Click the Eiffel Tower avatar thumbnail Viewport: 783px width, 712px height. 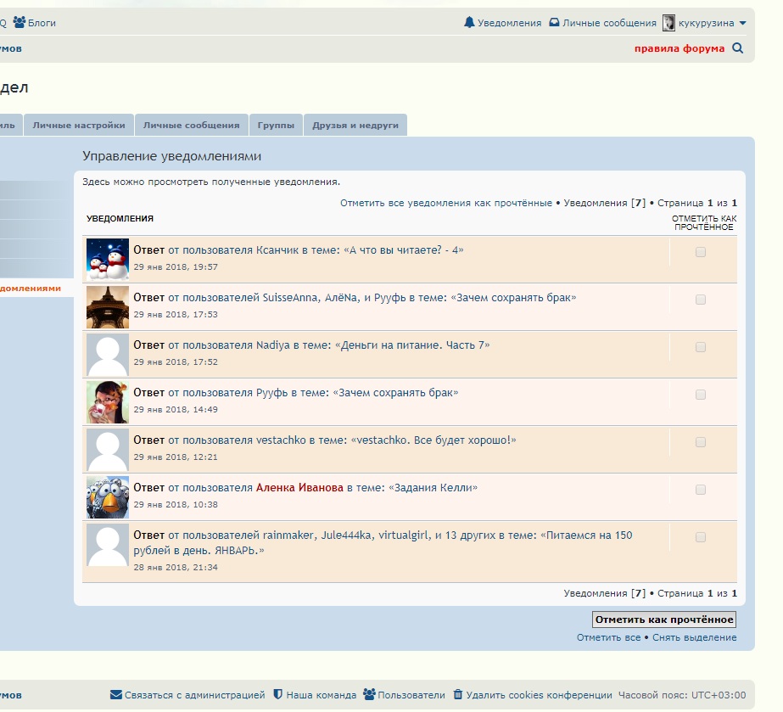click(108, 307)
